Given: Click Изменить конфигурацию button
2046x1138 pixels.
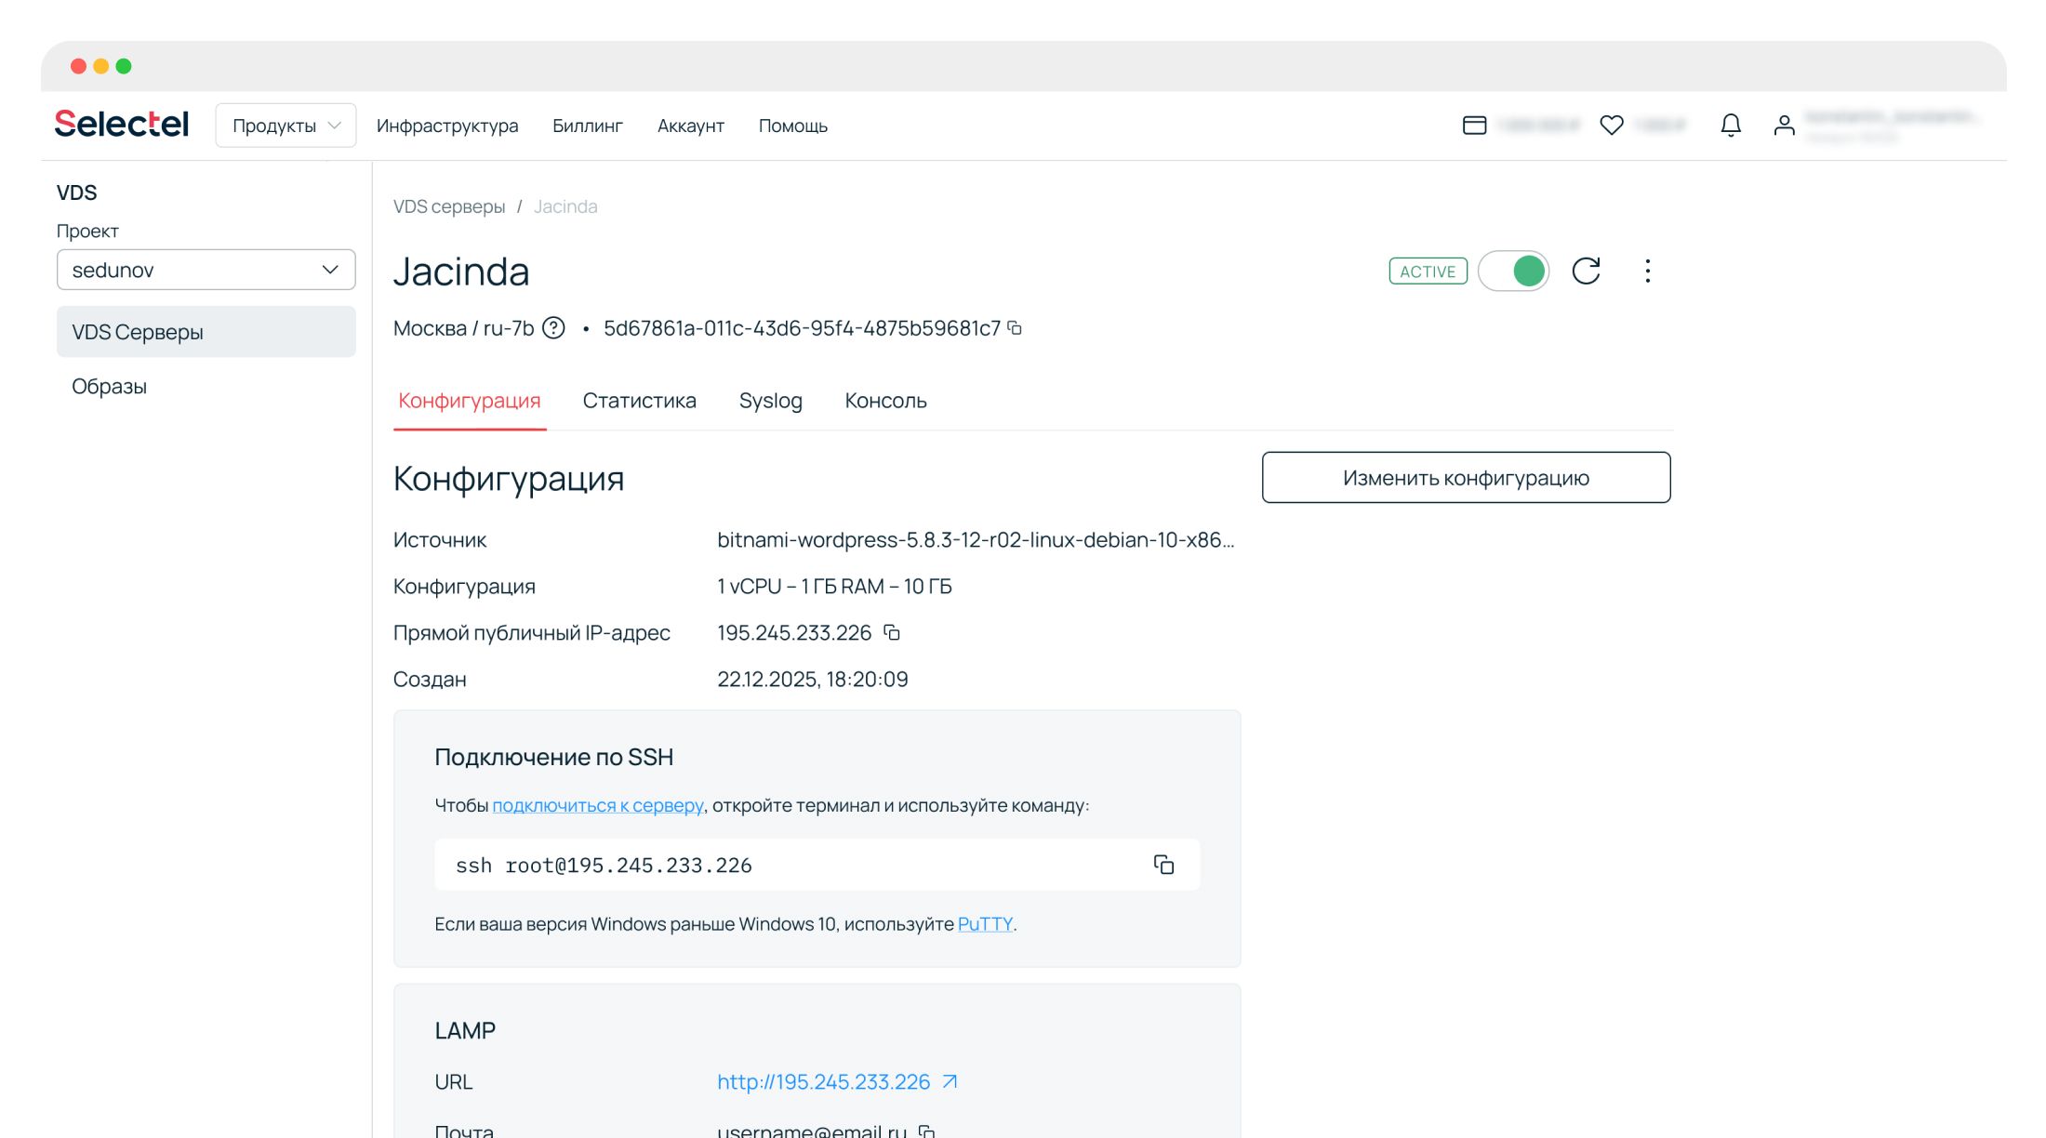Looking at the screenshot, I should tap(1466, 478).
